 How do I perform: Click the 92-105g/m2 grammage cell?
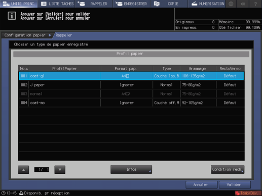tap(198, 103)
